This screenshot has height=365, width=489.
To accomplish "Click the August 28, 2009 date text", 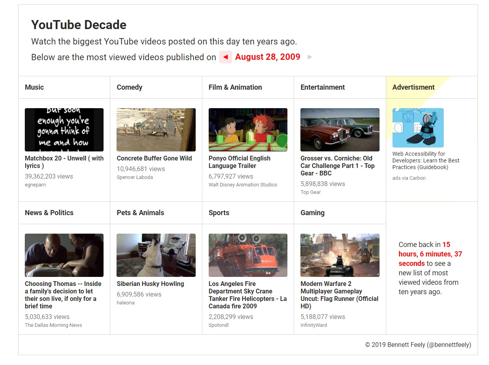I will [x=268, y=57].
